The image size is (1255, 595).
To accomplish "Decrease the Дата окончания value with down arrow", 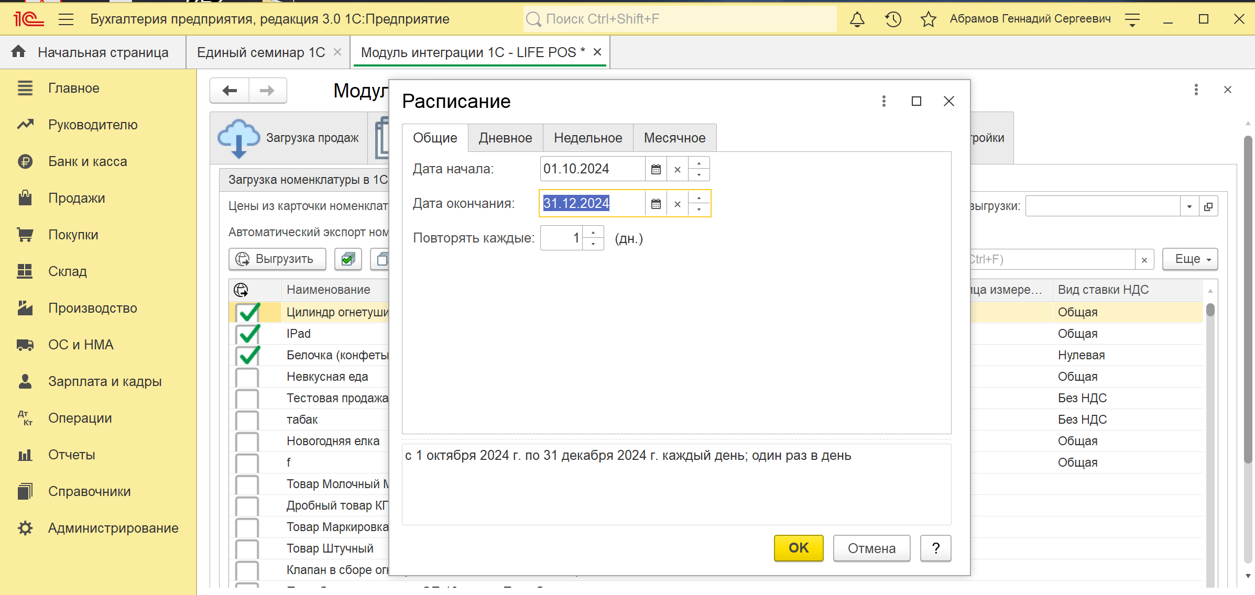I will pos(699,210).
